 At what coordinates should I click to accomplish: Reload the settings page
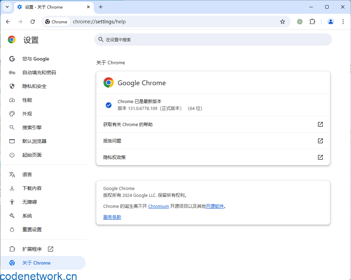click(x=32, y=21)
